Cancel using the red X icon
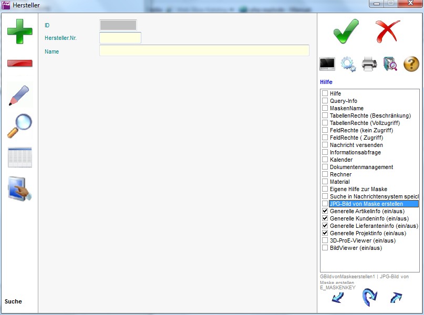Image resolution: width=424 pixels, height=315 pixels. pos(388,31)
